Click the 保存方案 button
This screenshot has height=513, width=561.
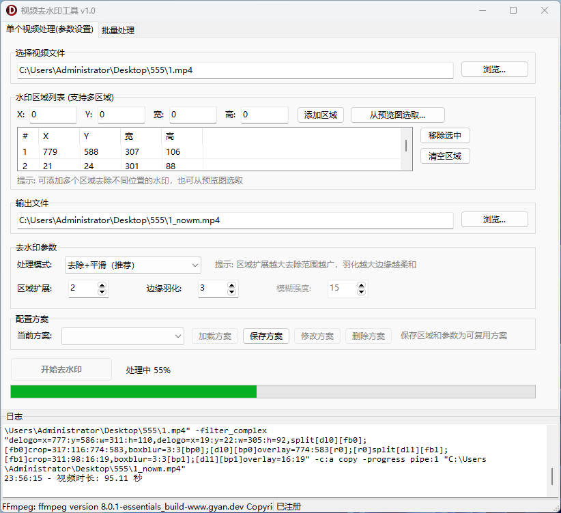click(x=266, y=336)
